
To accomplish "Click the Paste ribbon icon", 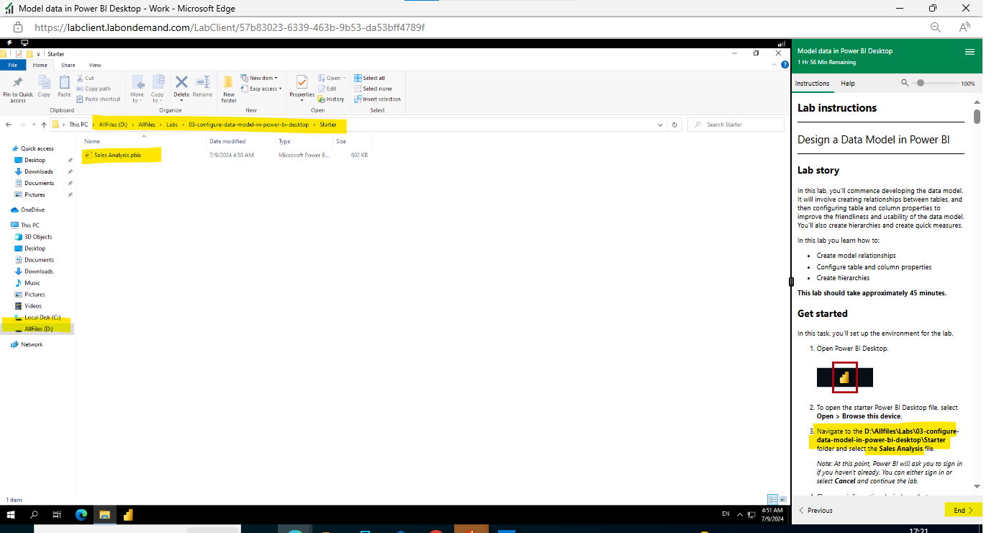I will tap(65, 82).
